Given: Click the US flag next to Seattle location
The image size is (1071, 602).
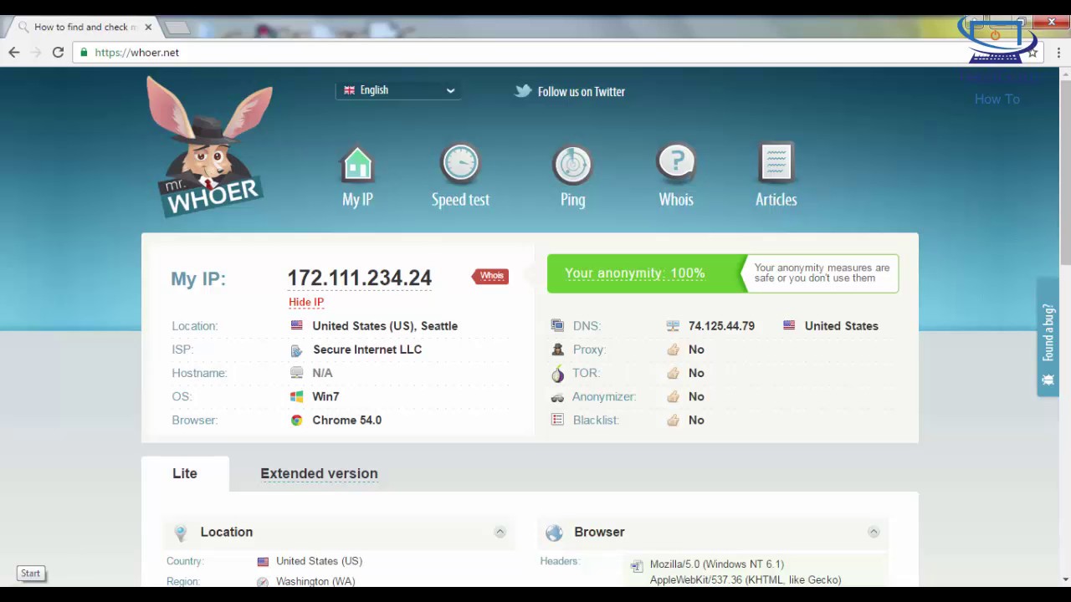Looking at the screenshot, I should [x=296, y=325].
